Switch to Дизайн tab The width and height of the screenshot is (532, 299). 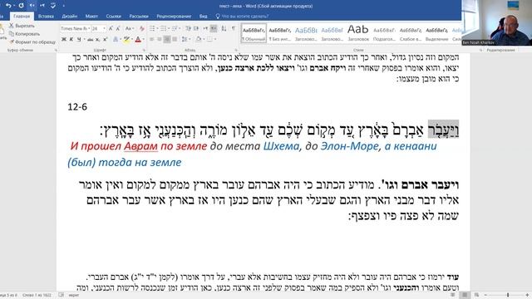pos(69,16)
